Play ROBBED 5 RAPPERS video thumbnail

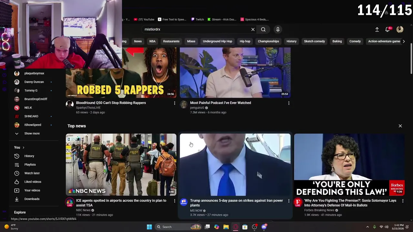121,72
